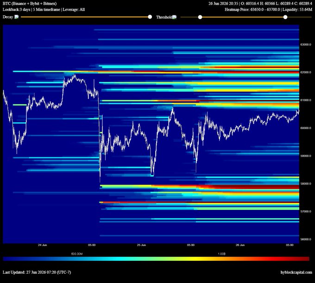
Task: Click the lower Threshold slider handle
Action: (200, 17)
